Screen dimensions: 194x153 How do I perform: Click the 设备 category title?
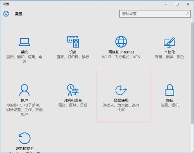(x=73, y=52)
